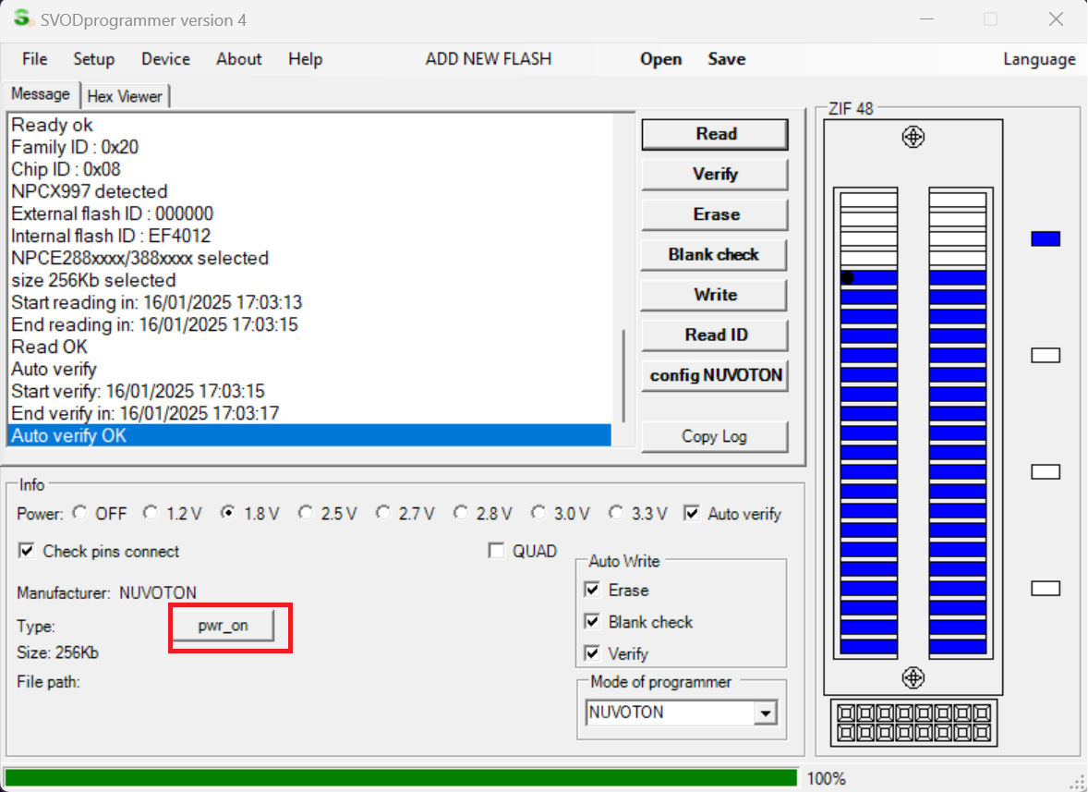The width and height of the screenshot is (1088, 792).
Task: Switch to the Message tab
Action: coord(41,93)
